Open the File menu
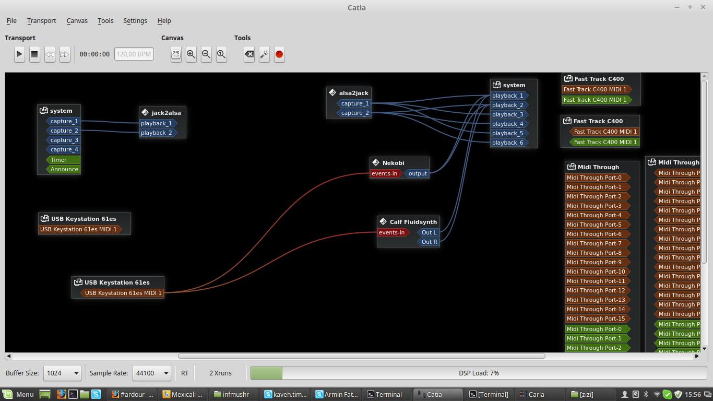Image resolution: width=713 pixels, height=401 pixels. 11,20
